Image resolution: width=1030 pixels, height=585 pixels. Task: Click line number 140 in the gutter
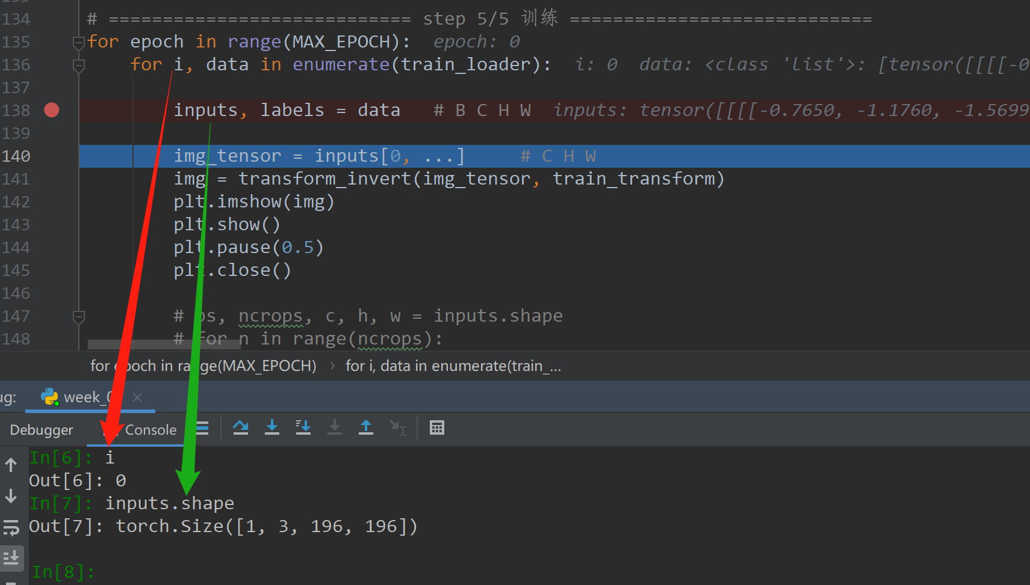coord(16,156)
